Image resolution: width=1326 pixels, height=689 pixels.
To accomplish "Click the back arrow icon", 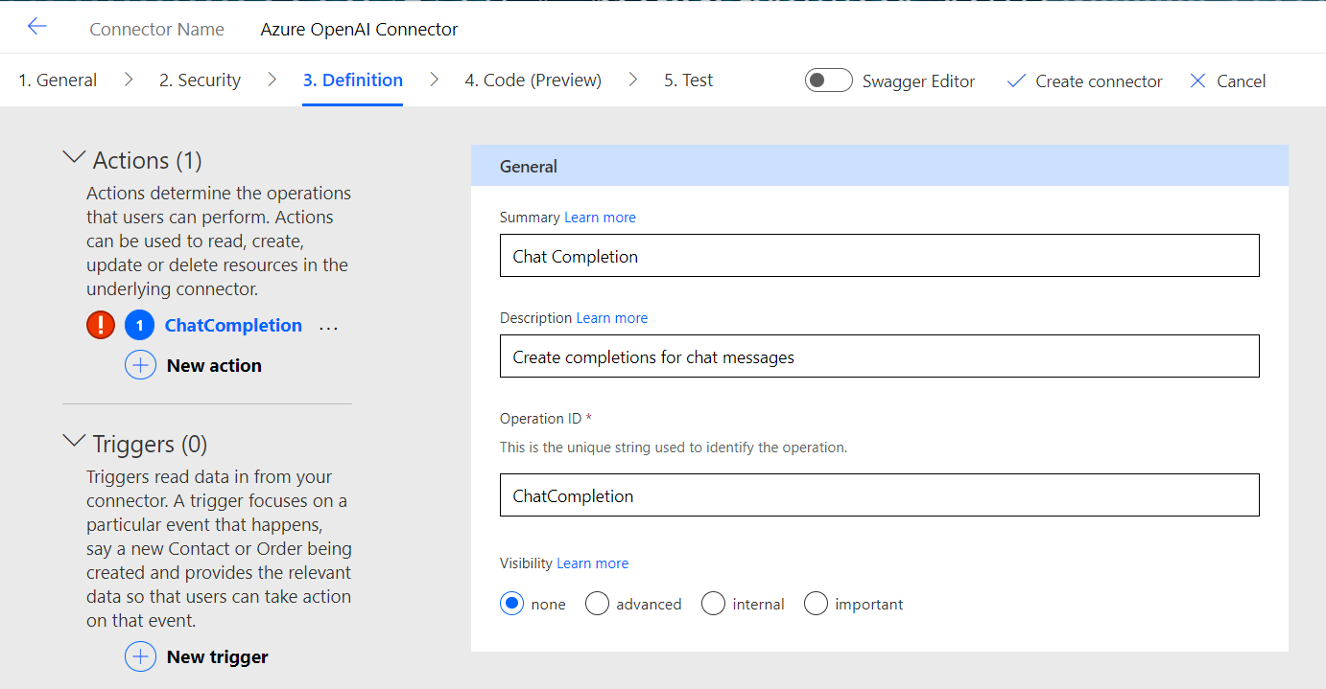I will tap(36, 27).
